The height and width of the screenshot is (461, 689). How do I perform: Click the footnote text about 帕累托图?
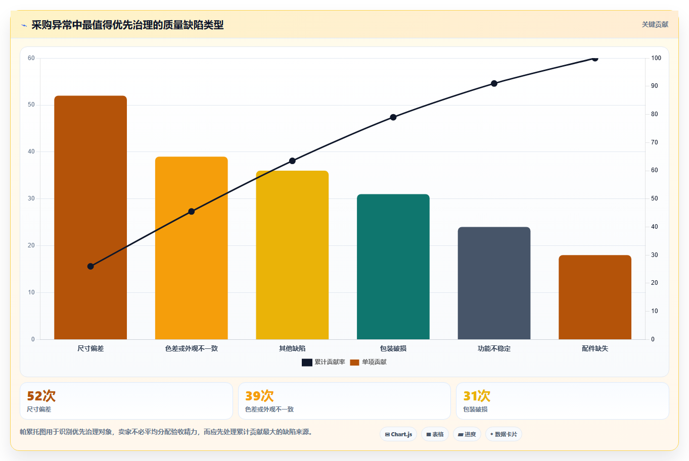coord(167,432)
